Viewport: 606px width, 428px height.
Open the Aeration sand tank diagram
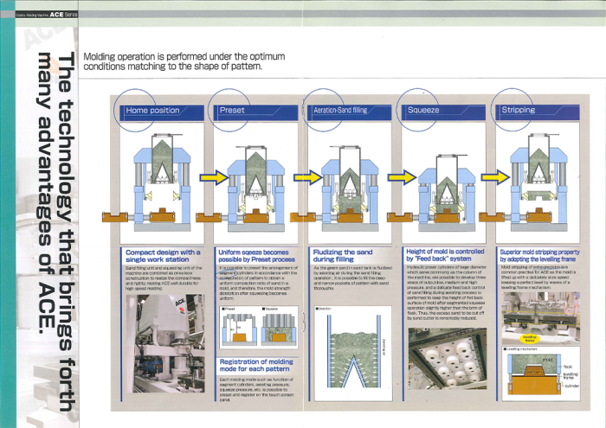point(352,353)
